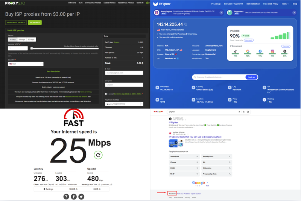Select the 90 days period

[31, 39]
